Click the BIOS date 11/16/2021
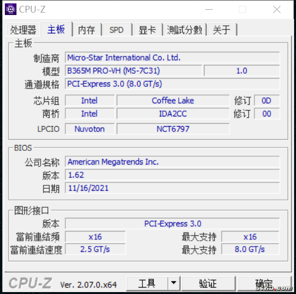The height and width of the screenshot is (294, 296). (172, 188)
